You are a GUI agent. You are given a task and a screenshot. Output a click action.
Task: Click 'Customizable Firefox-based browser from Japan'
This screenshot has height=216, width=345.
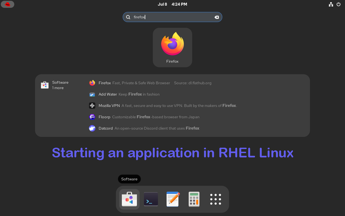(156, 117)
